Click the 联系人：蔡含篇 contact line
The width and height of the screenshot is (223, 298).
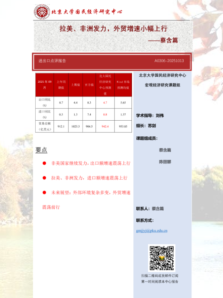[x=150, y=209]
